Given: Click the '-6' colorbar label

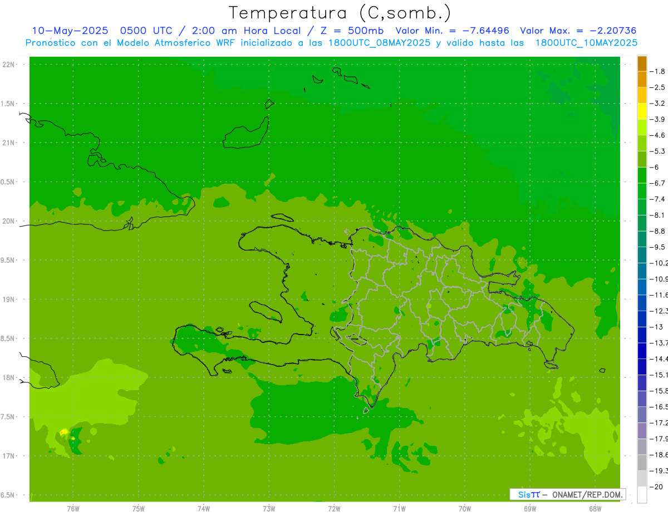Looking at the screenshot, I should click(655, 167).
